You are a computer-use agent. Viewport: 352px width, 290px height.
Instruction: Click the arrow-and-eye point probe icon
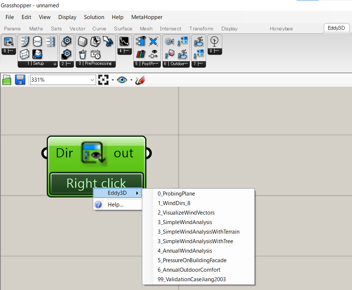click(154, 54)
